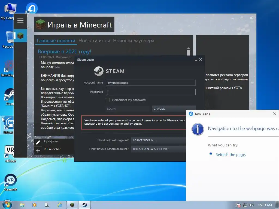
Task: Switch to Steam taskbar button
Action: 85,205
